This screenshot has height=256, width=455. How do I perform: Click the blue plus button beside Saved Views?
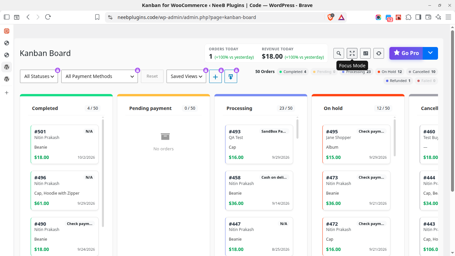(x=216, y=76)
